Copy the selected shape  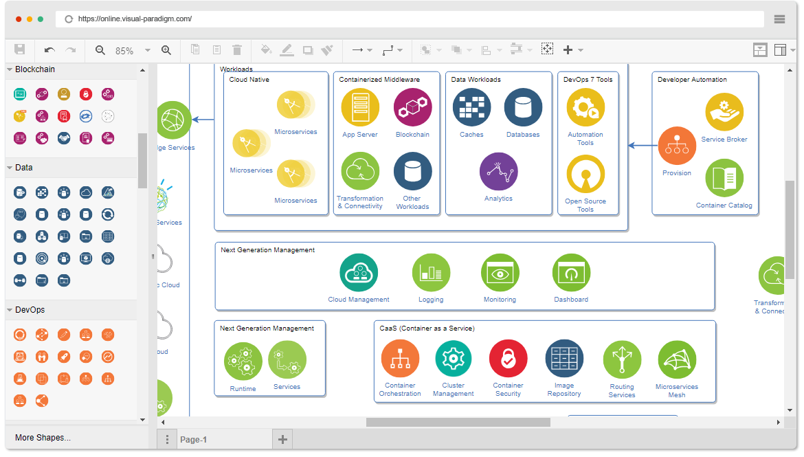(195, 49)
